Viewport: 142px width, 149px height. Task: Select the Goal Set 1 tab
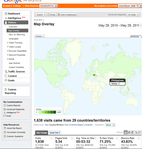point(55,133)
